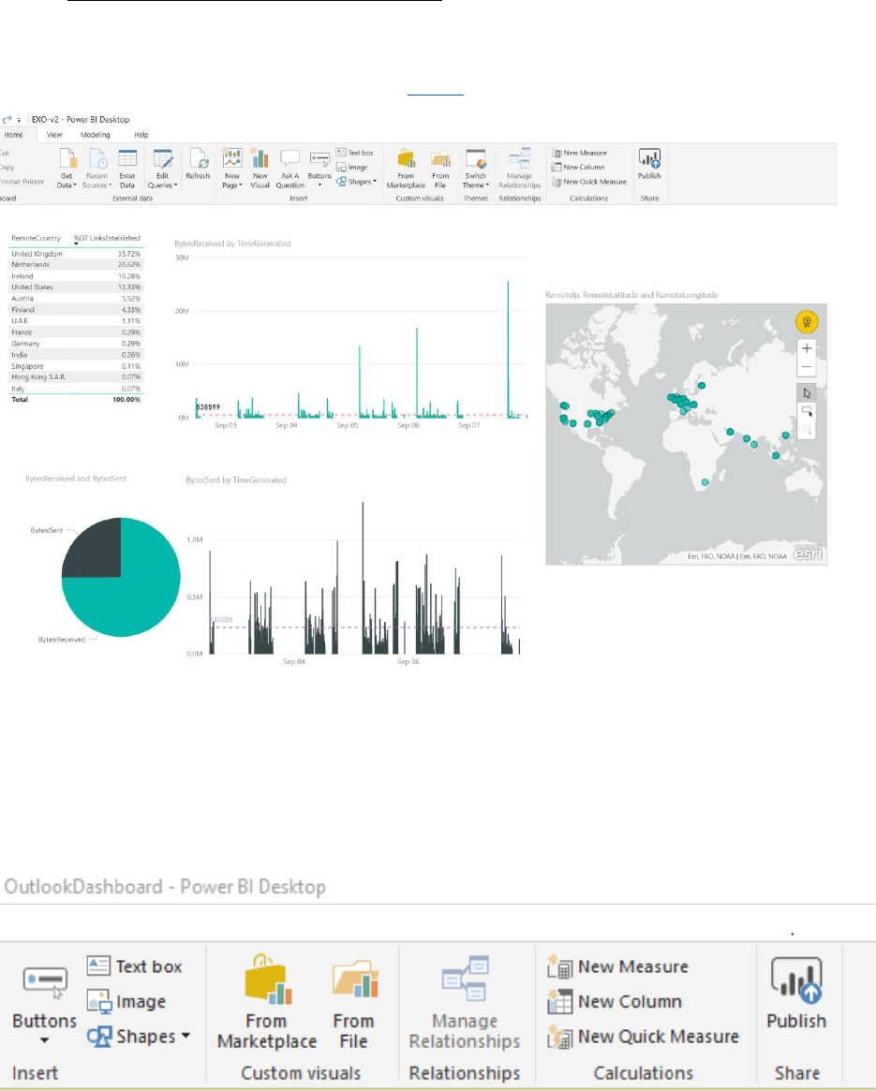876x1091 pixels.
Task: Click Manage Relationships in OutlookDashboard ribbon
Action: 465,1002
